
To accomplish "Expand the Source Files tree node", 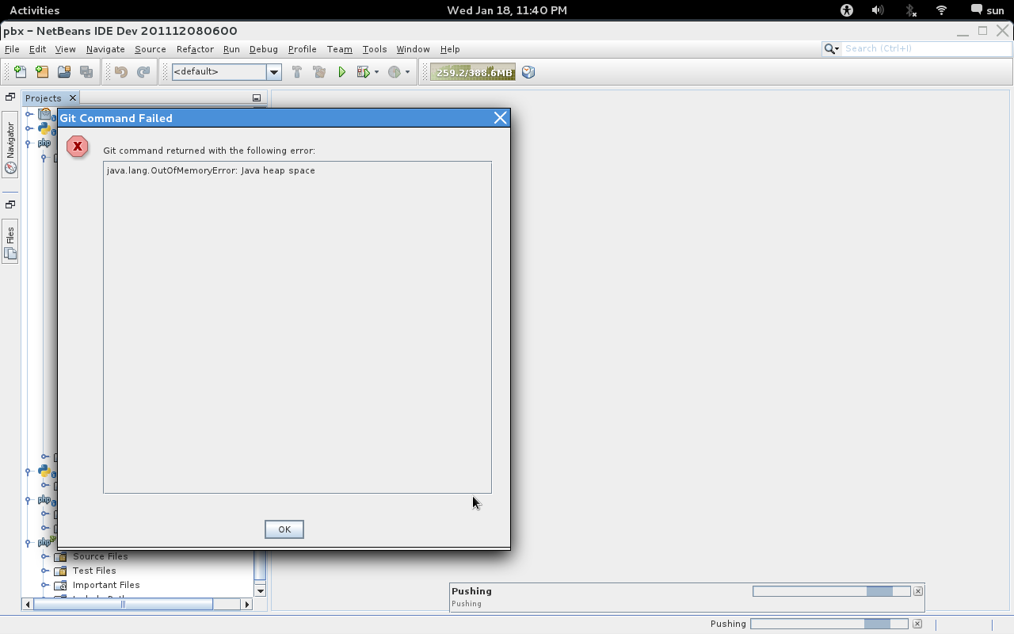I will coord(45,556).
